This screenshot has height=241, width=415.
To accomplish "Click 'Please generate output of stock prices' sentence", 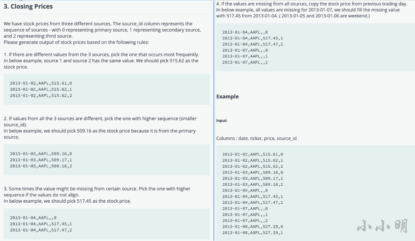I will [x=76, y=42].
